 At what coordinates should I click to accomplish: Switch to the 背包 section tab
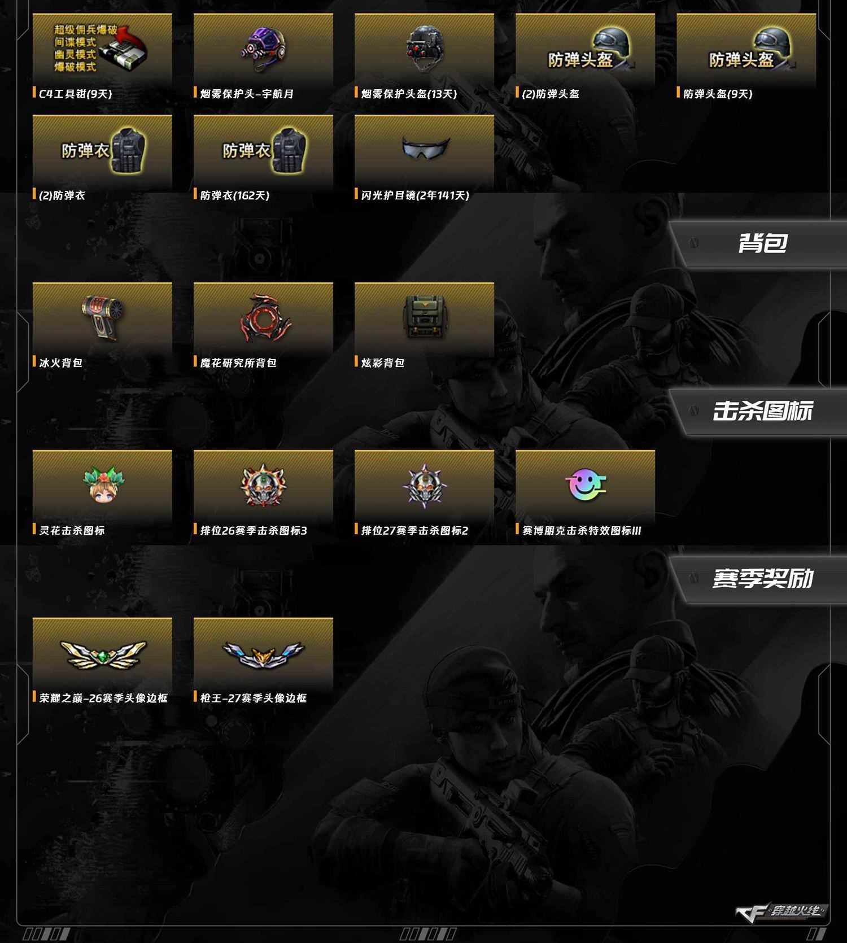[x=761, y=243]
